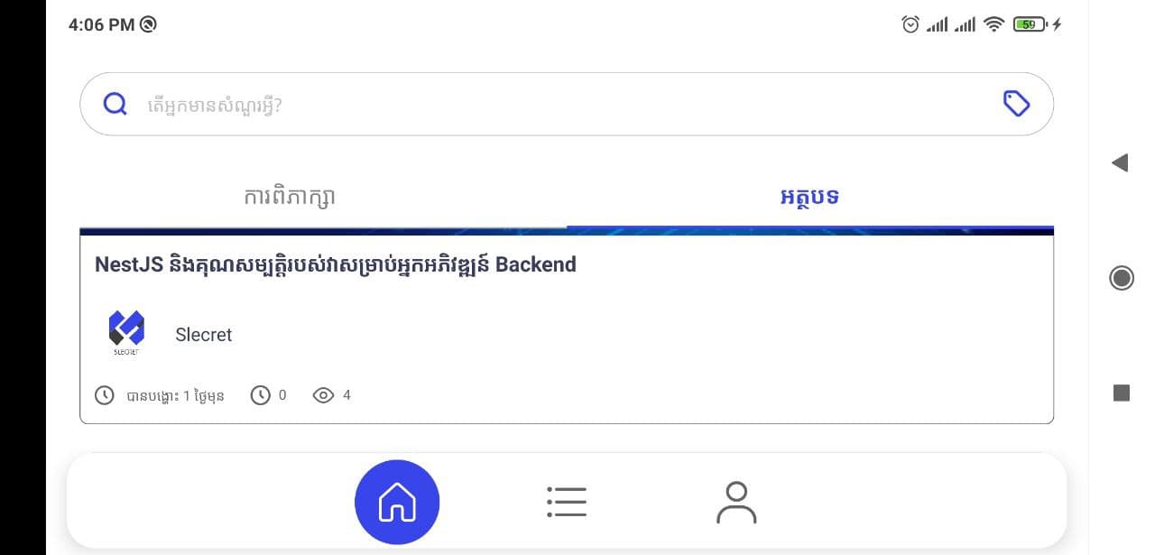The image size is (1155, 555).
Task: Focus the question search input field
Action: (567, 105)
